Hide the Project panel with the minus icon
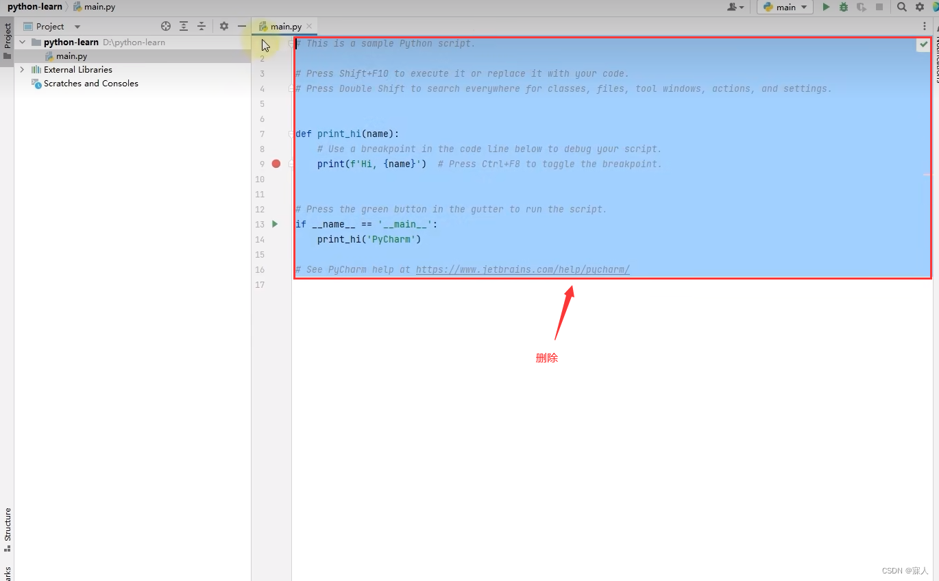939x581 pixels. click(x=241, y=26)
